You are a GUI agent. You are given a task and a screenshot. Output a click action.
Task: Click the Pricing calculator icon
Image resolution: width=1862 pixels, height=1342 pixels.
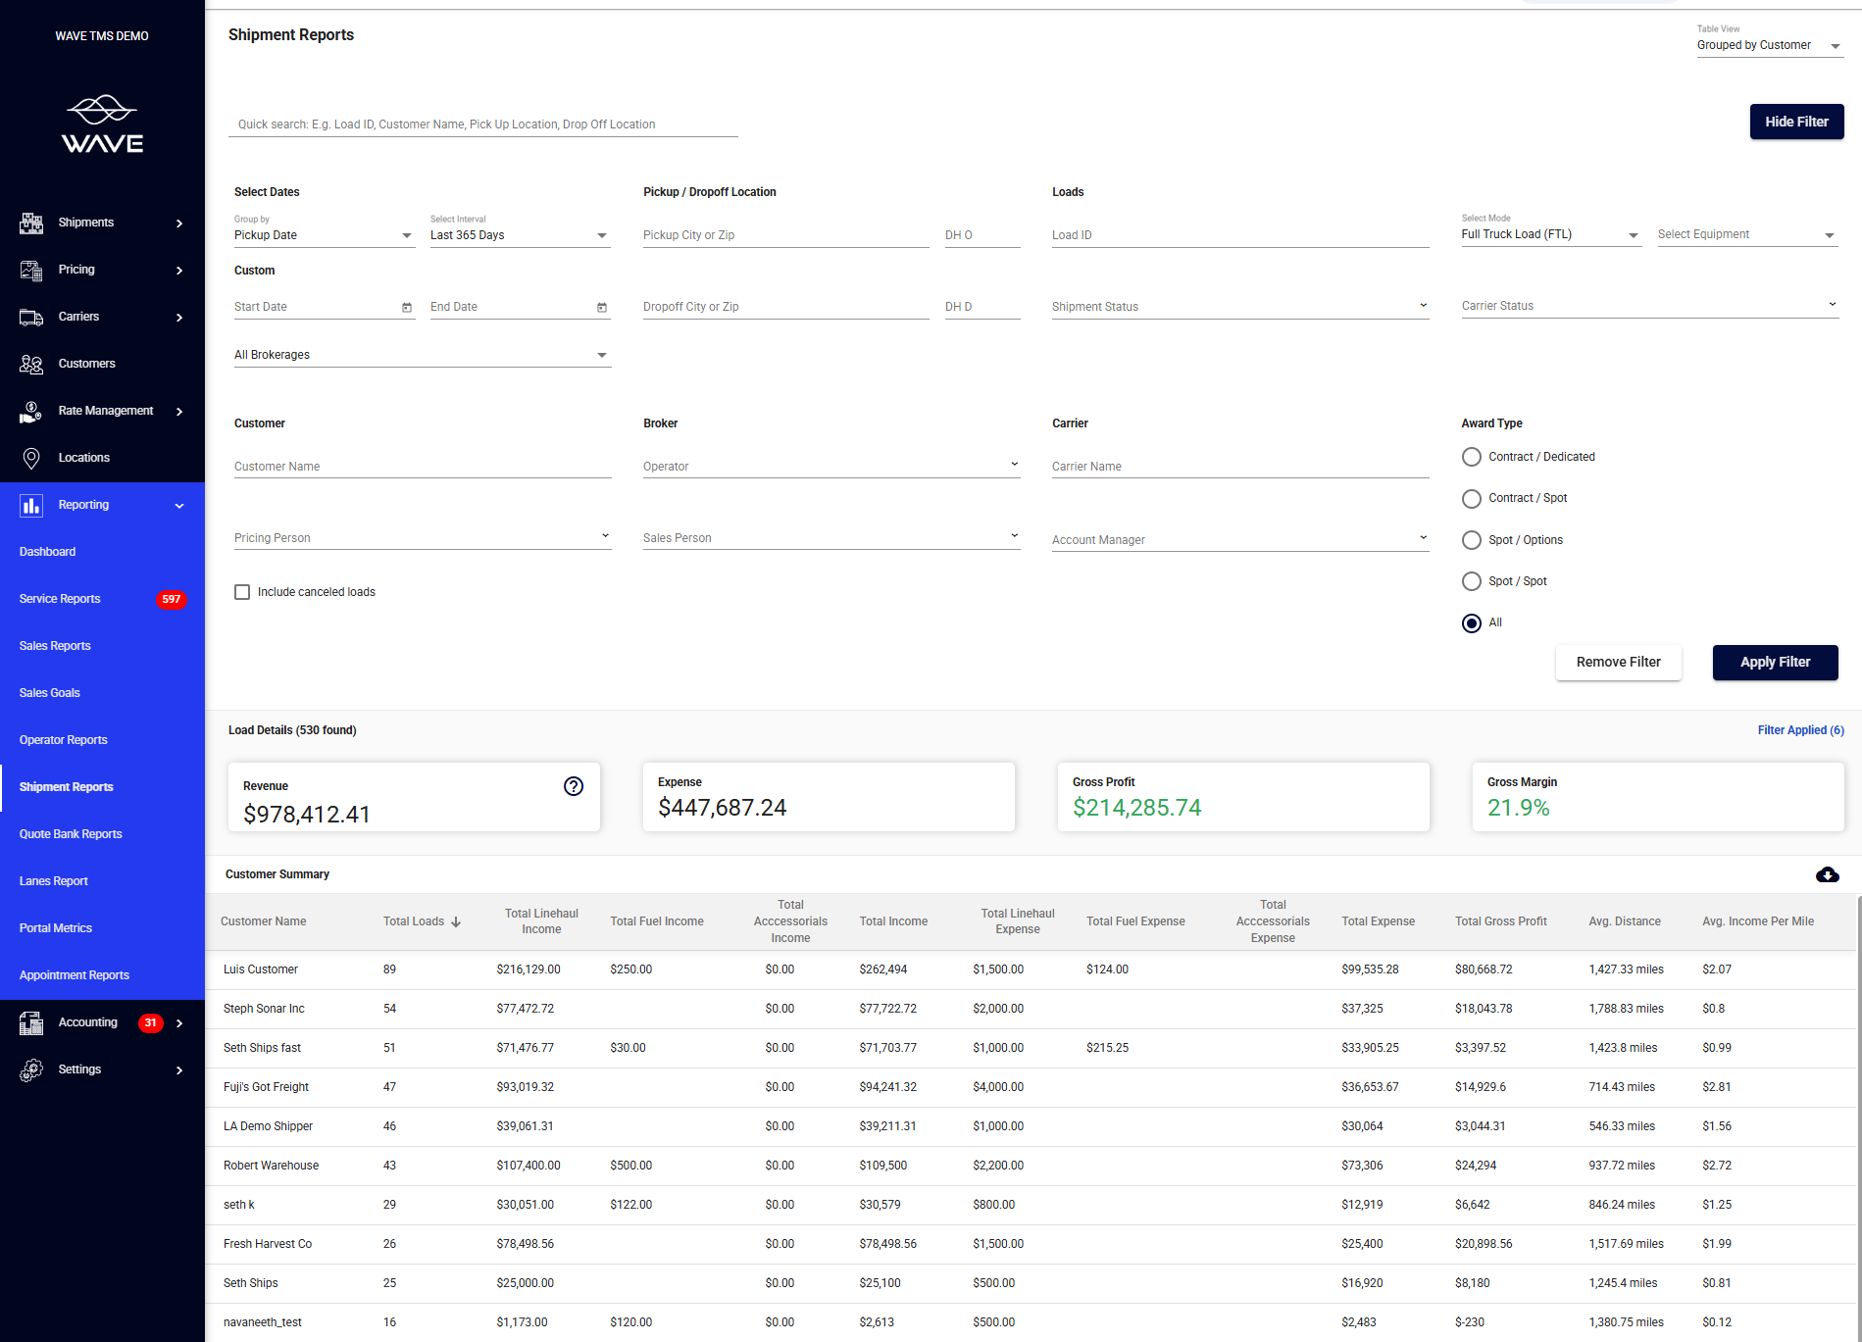coord(31,271)
